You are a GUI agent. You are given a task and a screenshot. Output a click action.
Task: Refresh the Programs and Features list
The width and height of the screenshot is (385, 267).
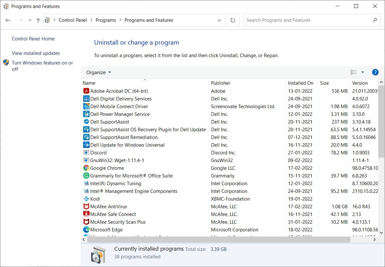(x=232, y=20)
